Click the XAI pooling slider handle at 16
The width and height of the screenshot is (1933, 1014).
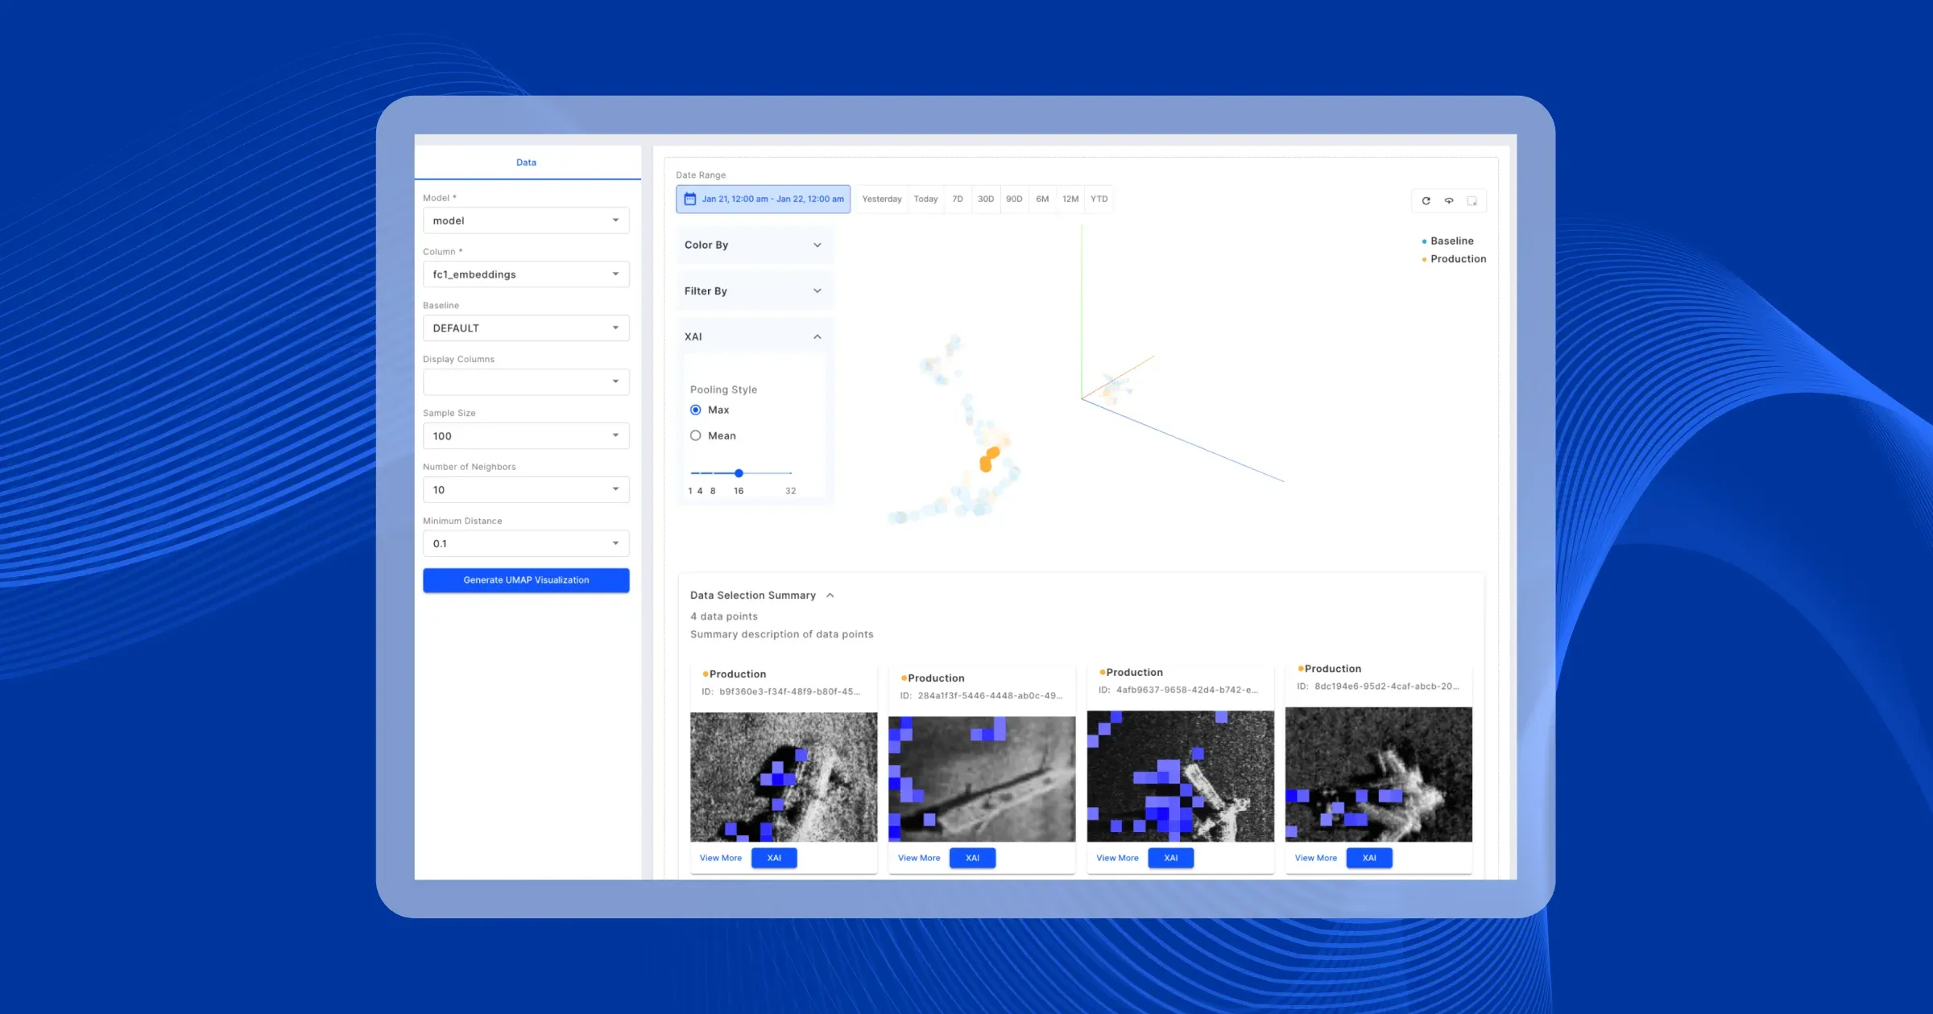739,473
